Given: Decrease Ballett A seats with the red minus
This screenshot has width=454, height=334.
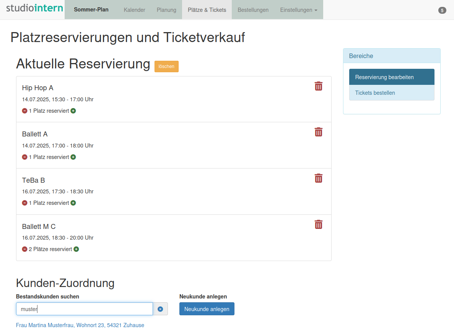Looking at the screenshot, I should 25,157.
